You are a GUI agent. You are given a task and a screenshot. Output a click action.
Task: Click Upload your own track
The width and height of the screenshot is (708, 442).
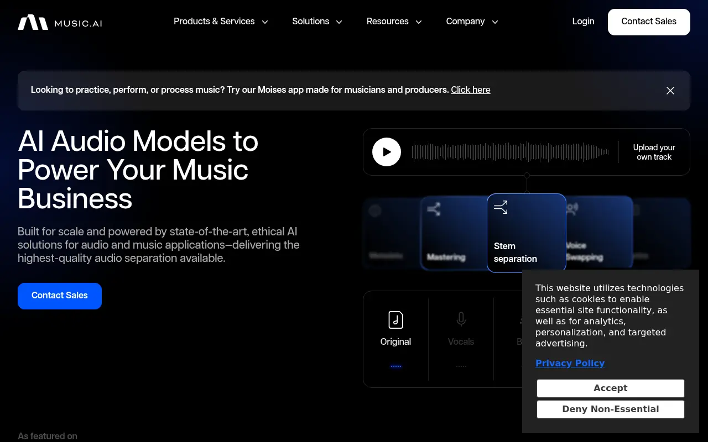pos(654,152)
